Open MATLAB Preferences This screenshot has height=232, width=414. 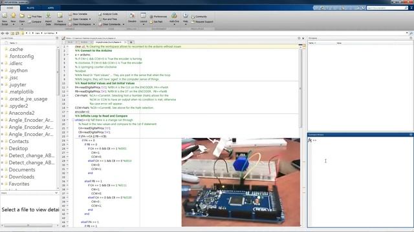tap(158, 17)
